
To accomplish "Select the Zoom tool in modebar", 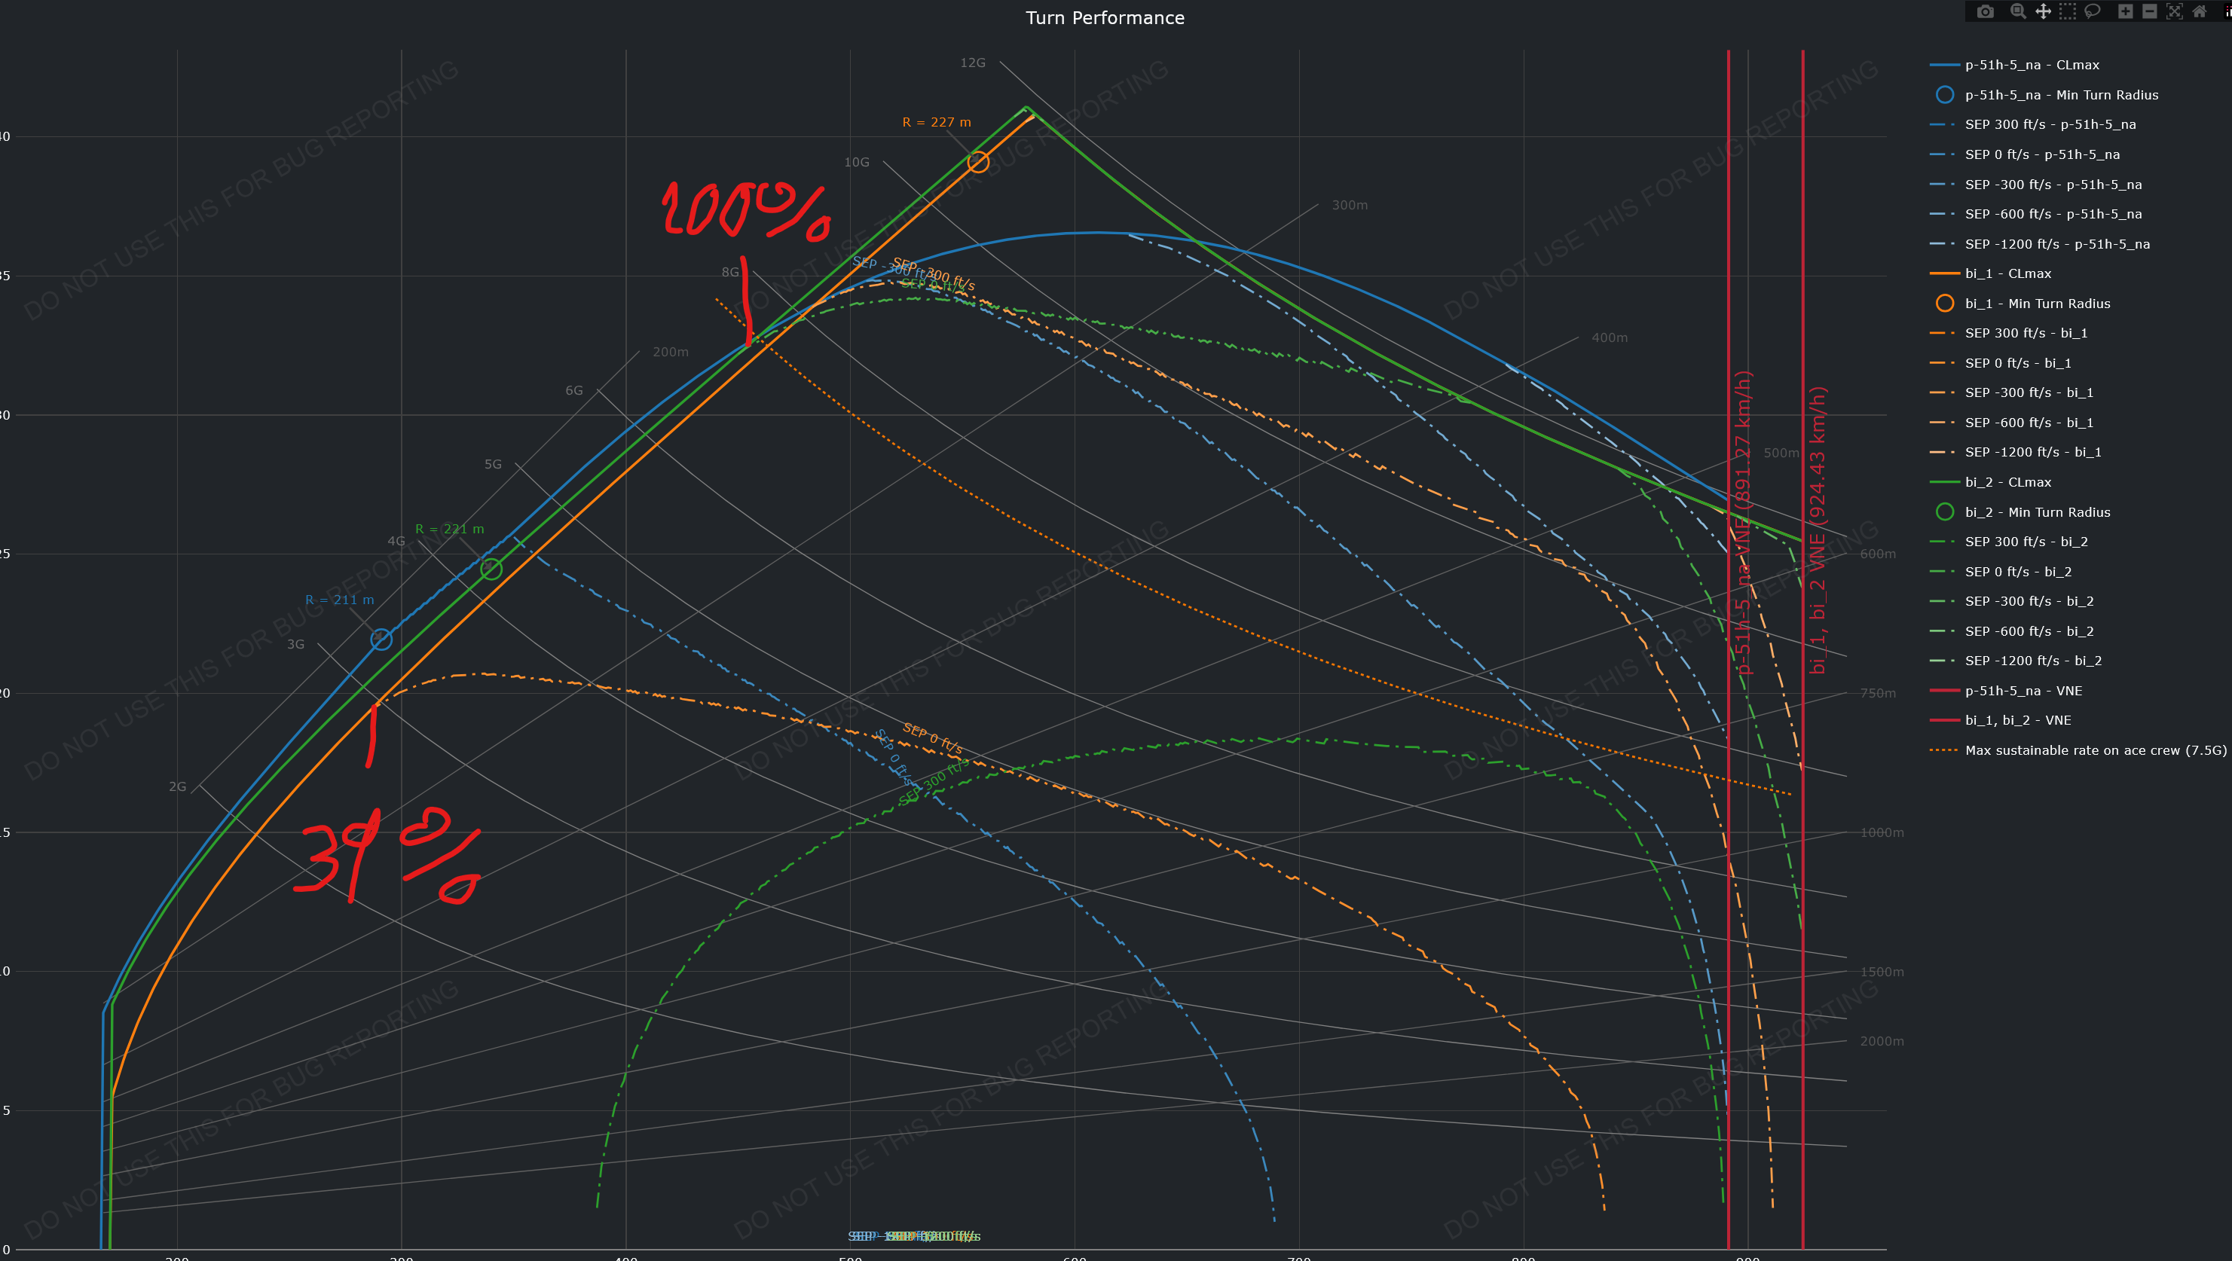I will coord(2018,11).
